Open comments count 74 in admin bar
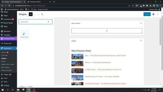The width and height of the screenshot is (163, 92). [x=27, y=9]
